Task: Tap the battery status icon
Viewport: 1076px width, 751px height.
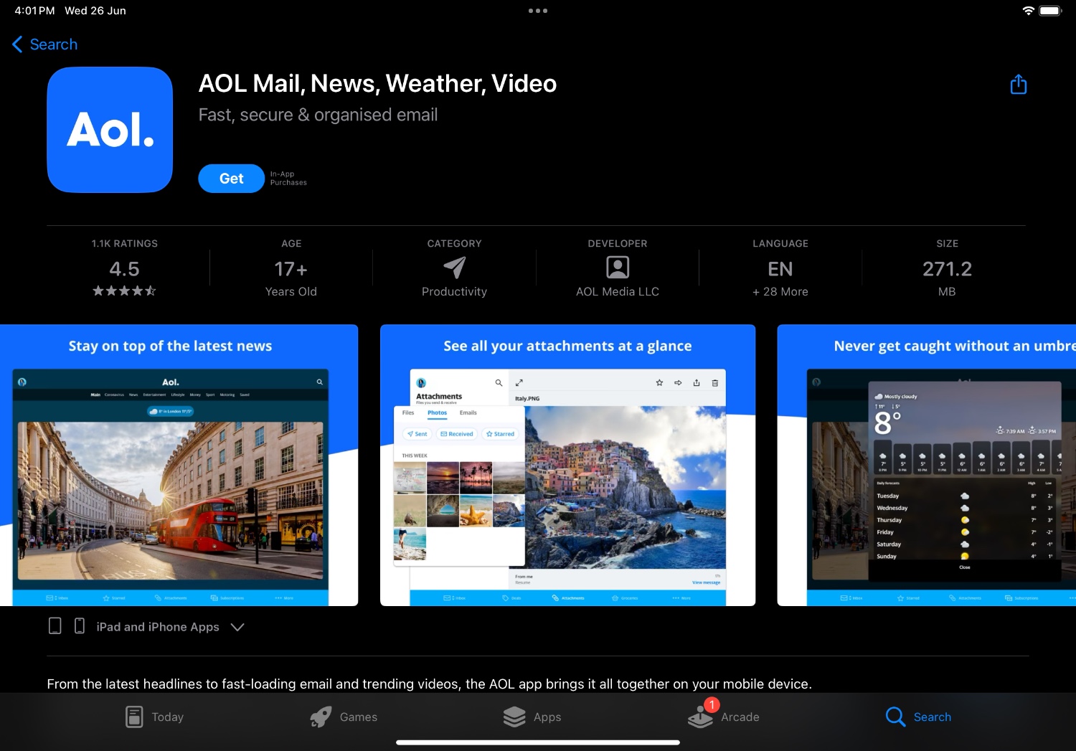Action: pos(1050,11)
